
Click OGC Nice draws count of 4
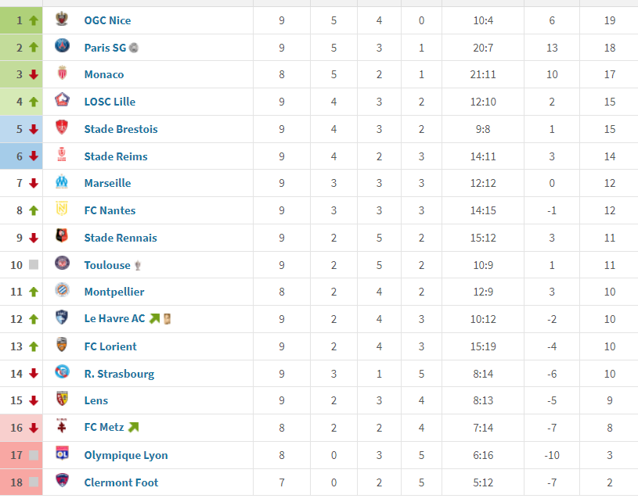pos(379,20)
